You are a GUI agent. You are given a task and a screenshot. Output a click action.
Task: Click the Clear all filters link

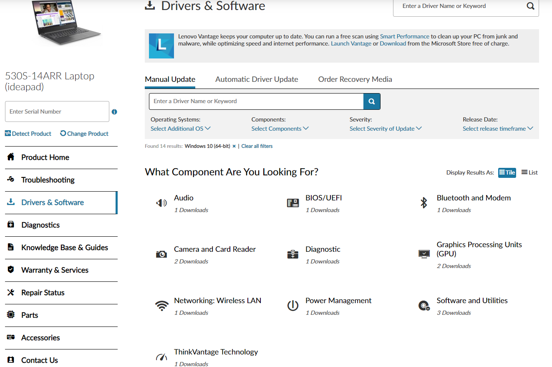click(x=257, y=146)
